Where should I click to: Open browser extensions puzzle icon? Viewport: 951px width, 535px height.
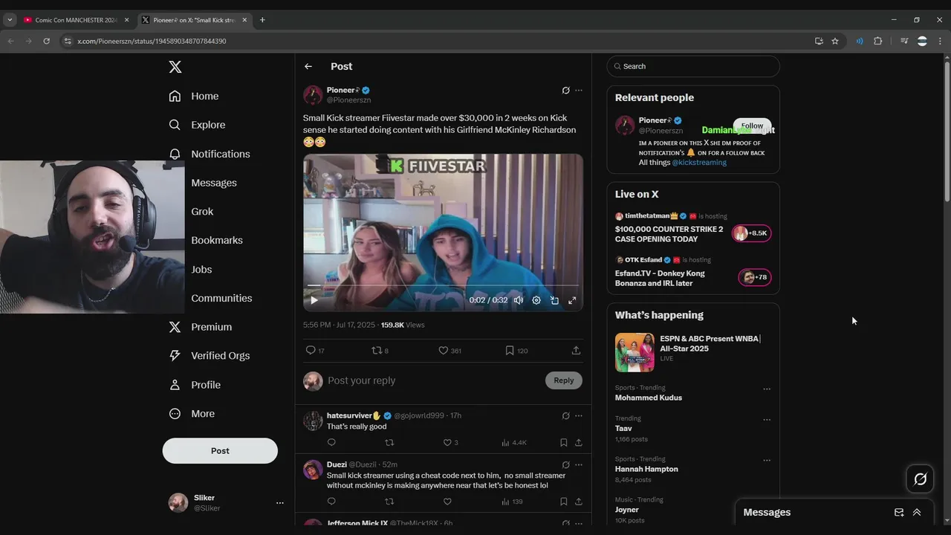pos(877,41)
